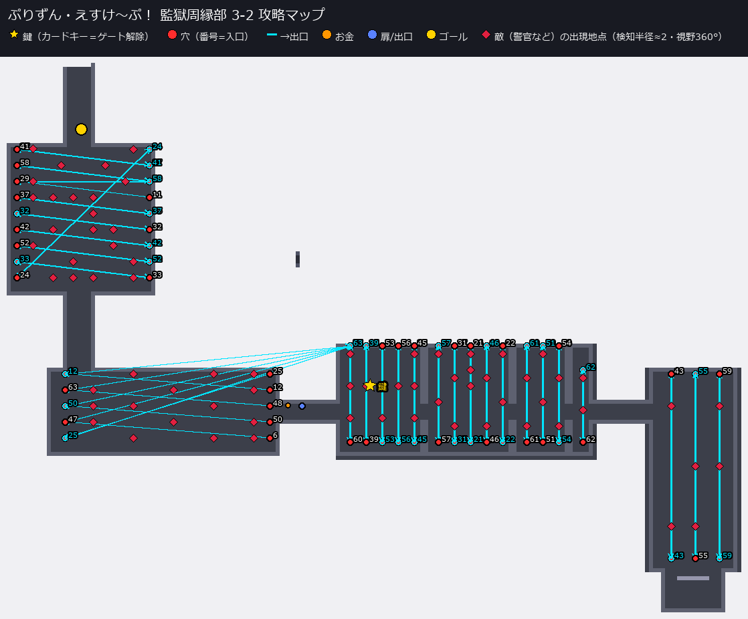This screenshot has width=748, height=619.
Task: Click the yellow key star labeled 鍵 on the map
Action: pyautogui.click(x=370, y=385)
